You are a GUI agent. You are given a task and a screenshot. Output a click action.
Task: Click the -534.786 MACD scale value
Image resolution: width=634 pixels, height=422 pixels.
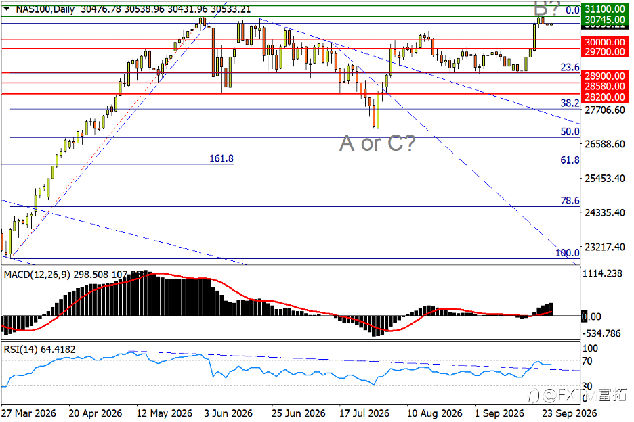[x=601, y=333]
